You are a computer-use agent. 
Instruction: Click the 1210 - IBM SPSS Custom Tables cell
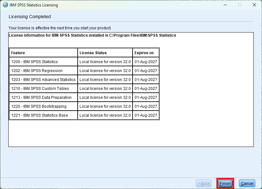(43, 89)
